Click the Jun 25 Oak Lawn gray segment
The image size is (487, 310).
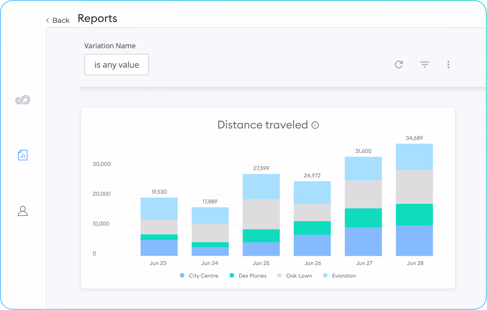(261, 214)
